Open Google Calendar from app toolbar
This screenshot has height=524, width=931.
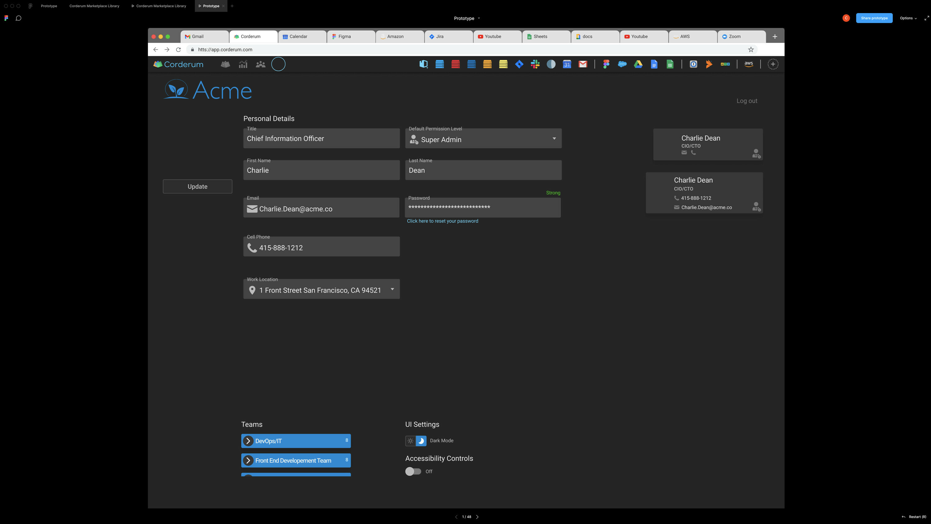[x=567, y=64]
